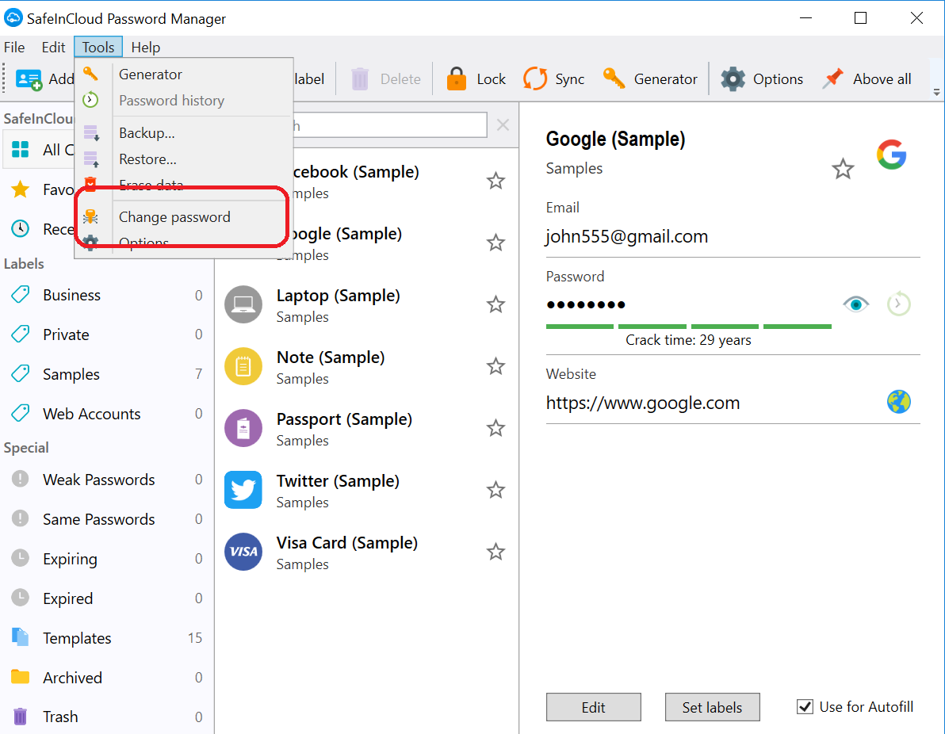Select the Visa Card (Sample) icon
945x734 pixels.
click(x=243, y=552)
